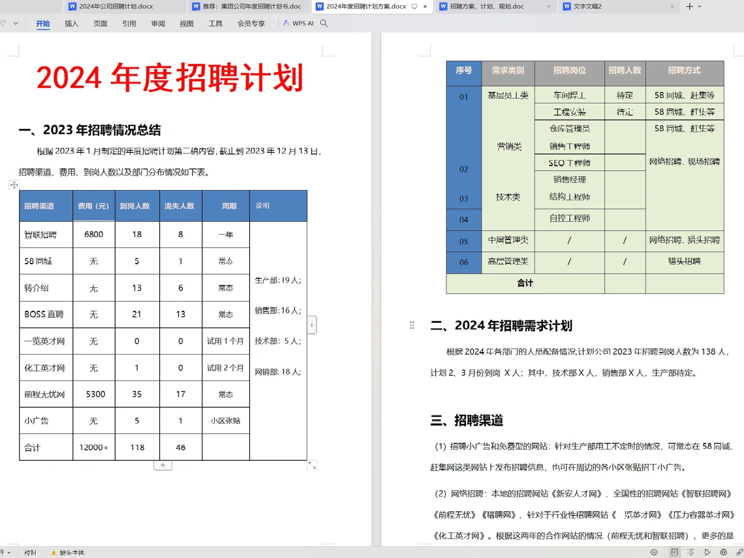Open the 页面 ribbon tab

[x=100, y=23]
